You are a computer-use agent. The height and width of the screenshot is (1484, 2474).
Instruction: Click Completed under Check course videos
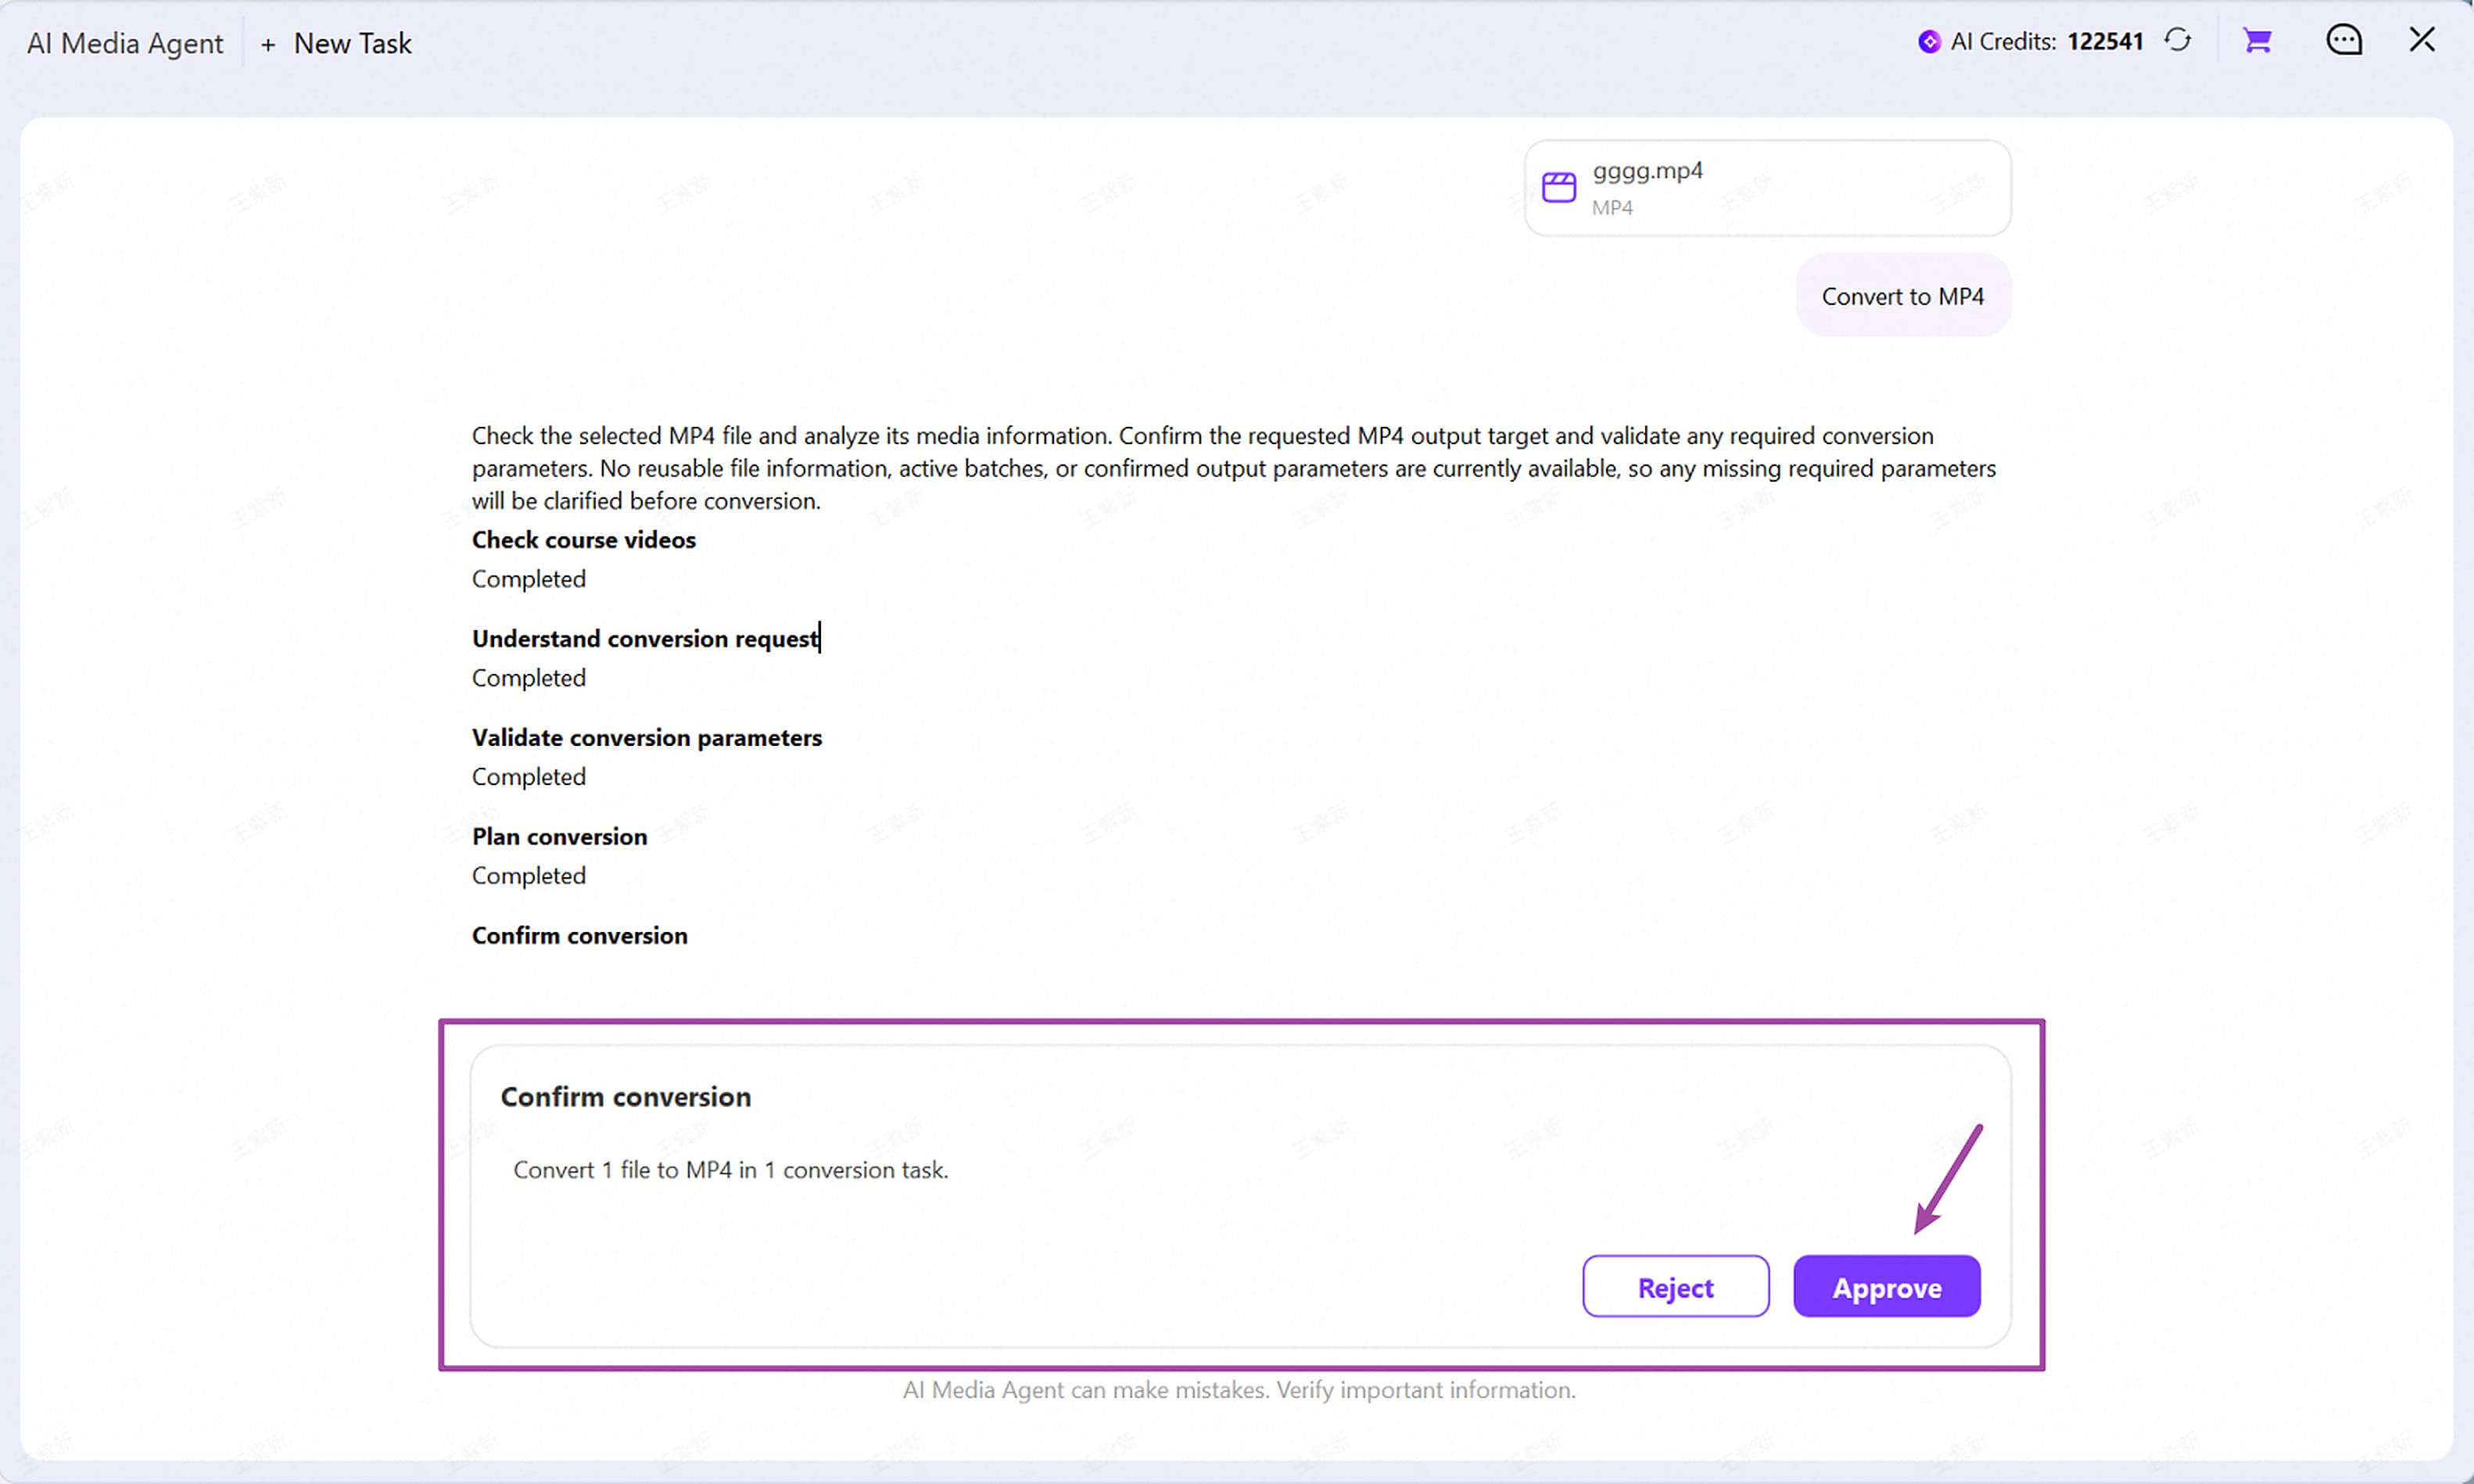click(528, 579)
